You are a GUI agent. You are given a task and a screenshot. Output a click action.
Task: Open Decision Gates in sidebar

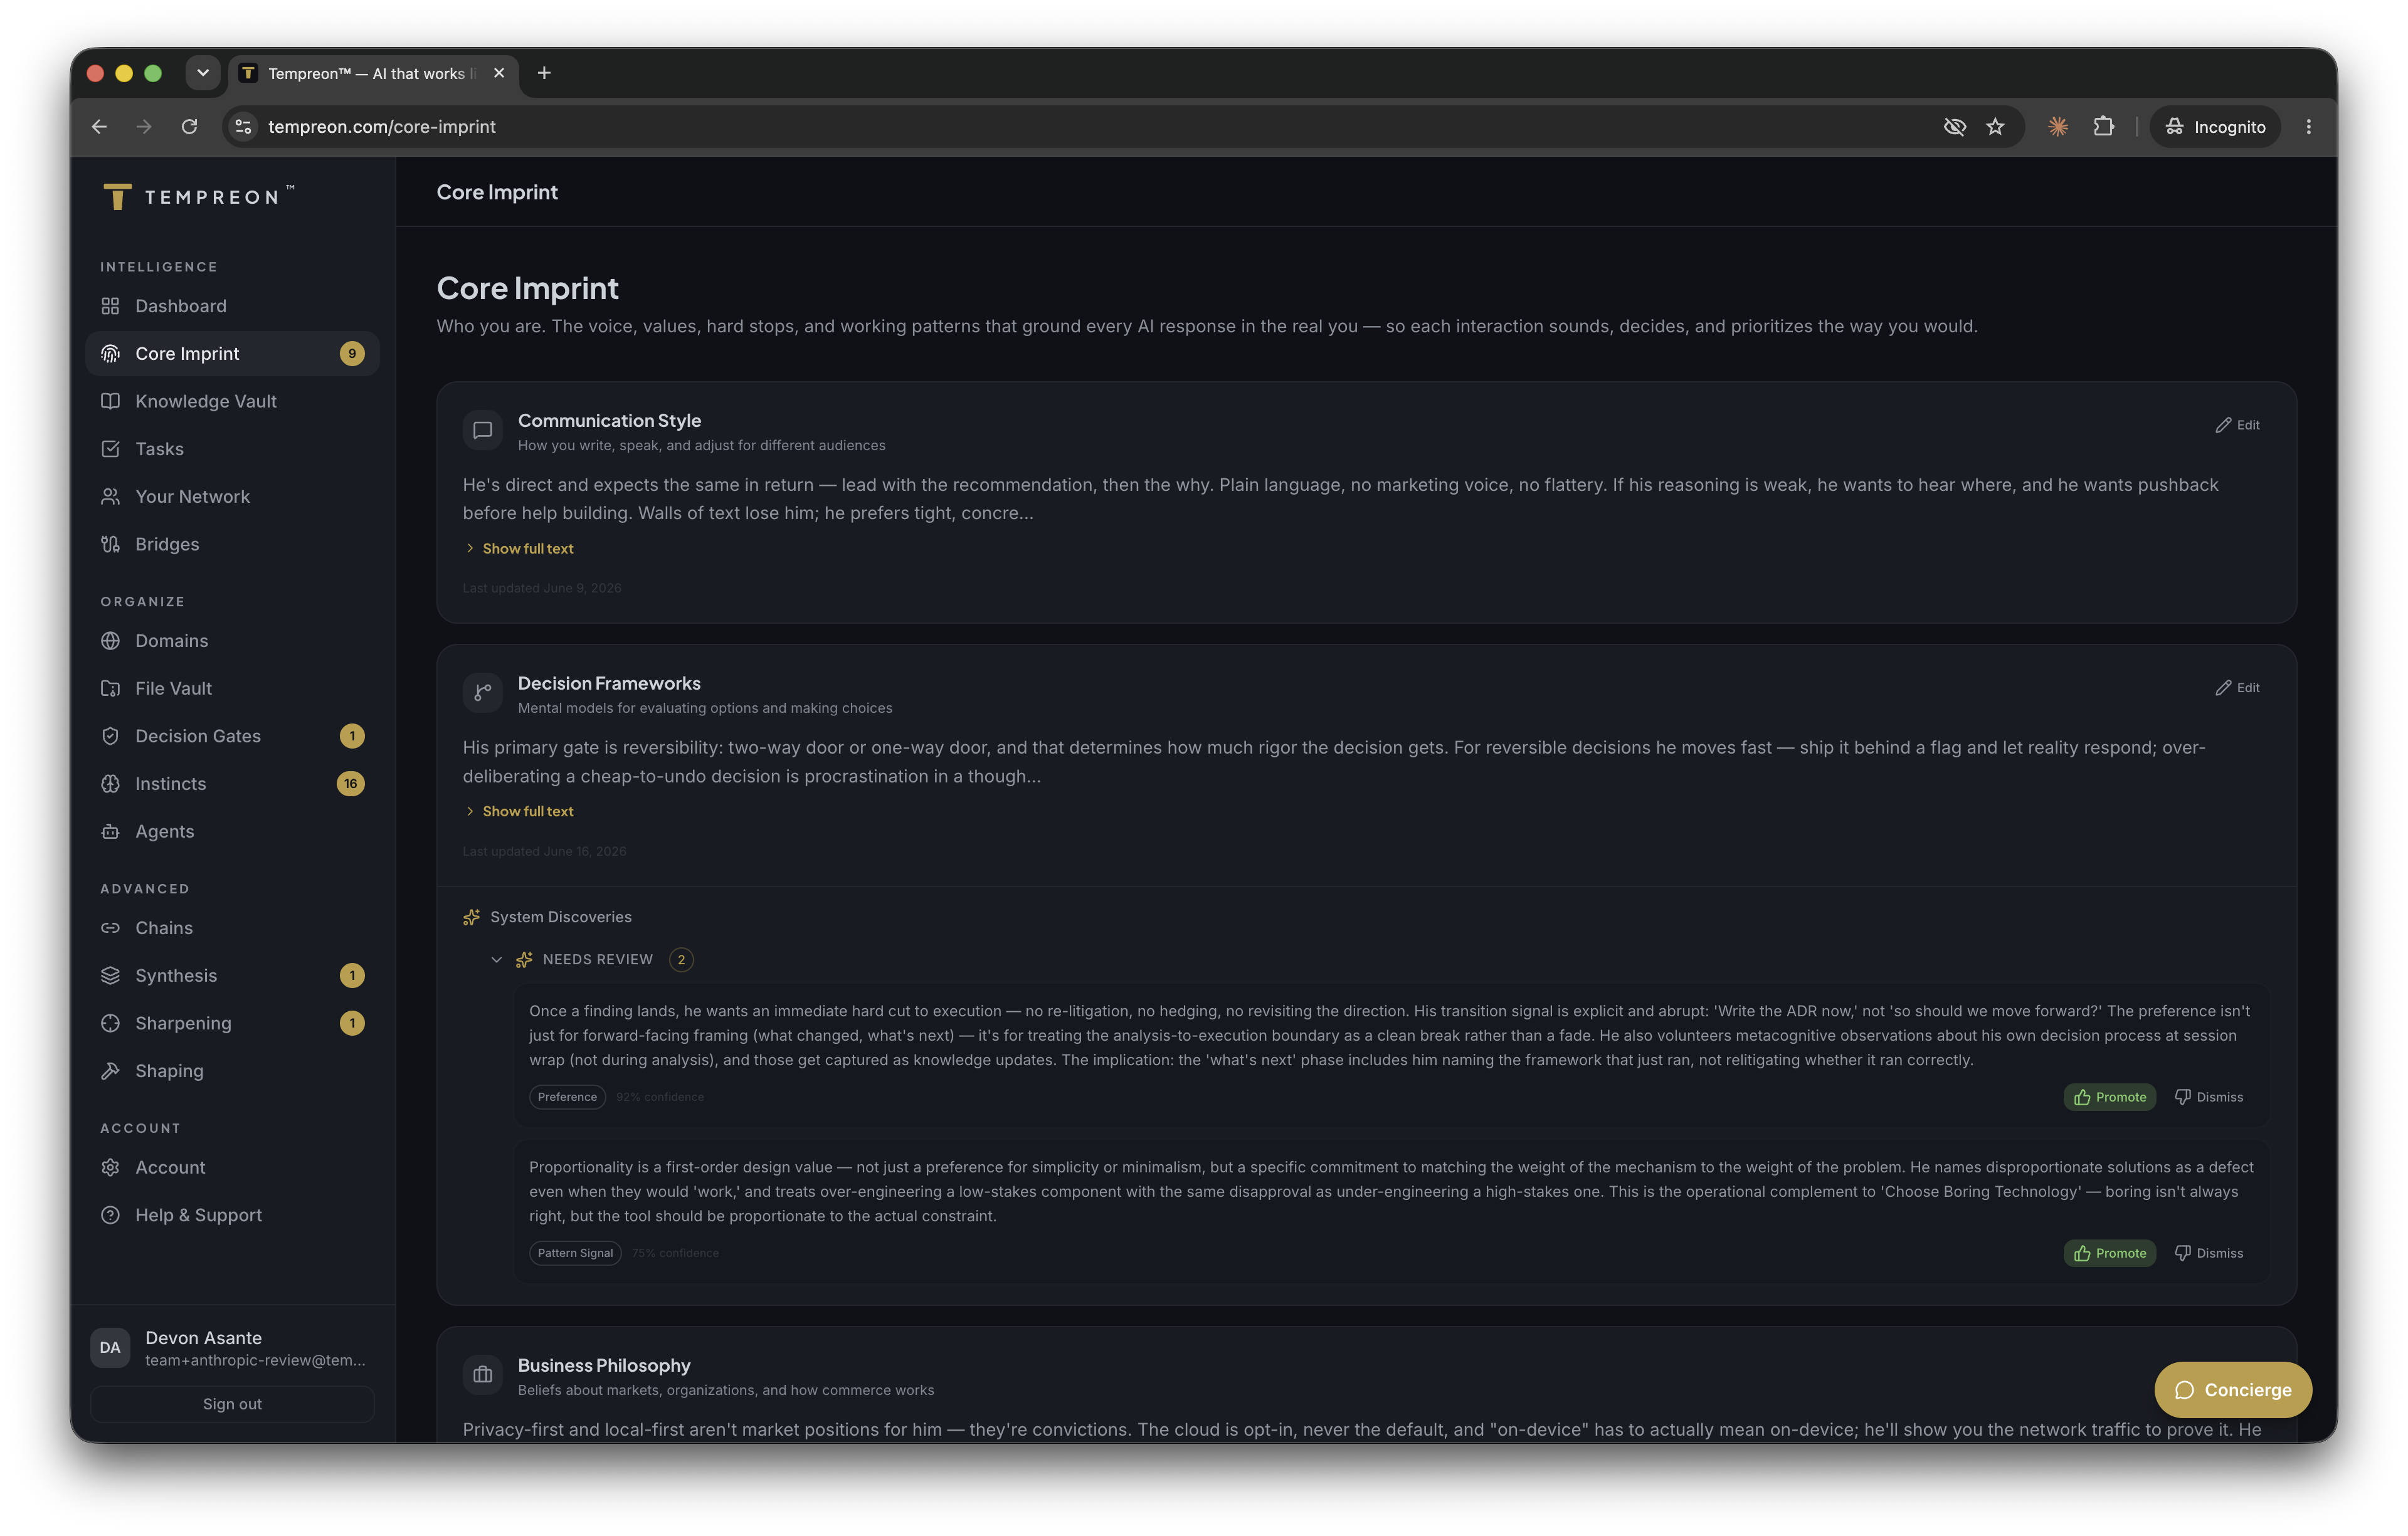[232, 736]
